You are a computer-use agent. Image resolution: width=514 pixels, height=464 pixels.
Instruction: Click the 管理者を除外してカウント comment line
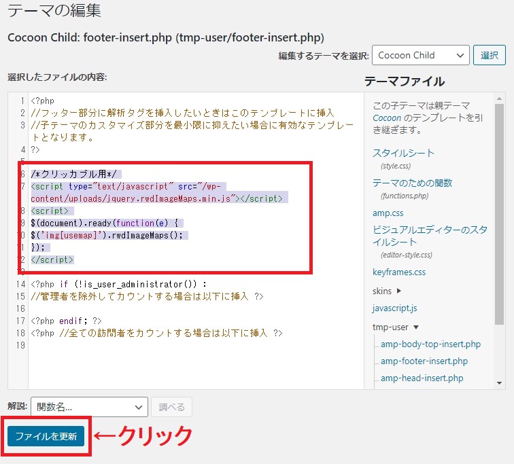click(147, 296)
